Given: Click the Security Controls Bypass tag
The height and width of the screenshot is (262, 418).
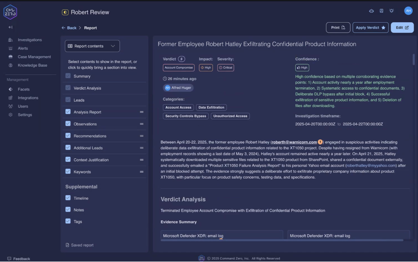Looking at the screenshot, I should pyautogui.click(x=185, y=116).
